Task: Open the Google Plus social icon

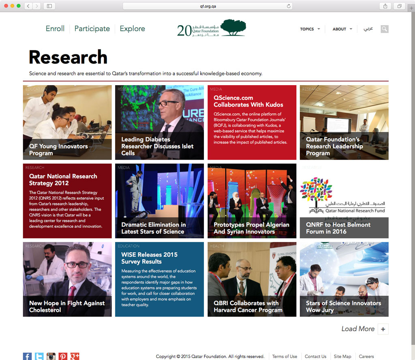Action: pos(75,356)
